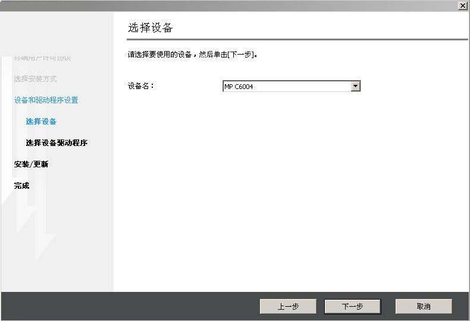Select 设备和驱动程序设置 step in sidebar
The width and height of the screenshot is (470, 321).
(46, 100)
